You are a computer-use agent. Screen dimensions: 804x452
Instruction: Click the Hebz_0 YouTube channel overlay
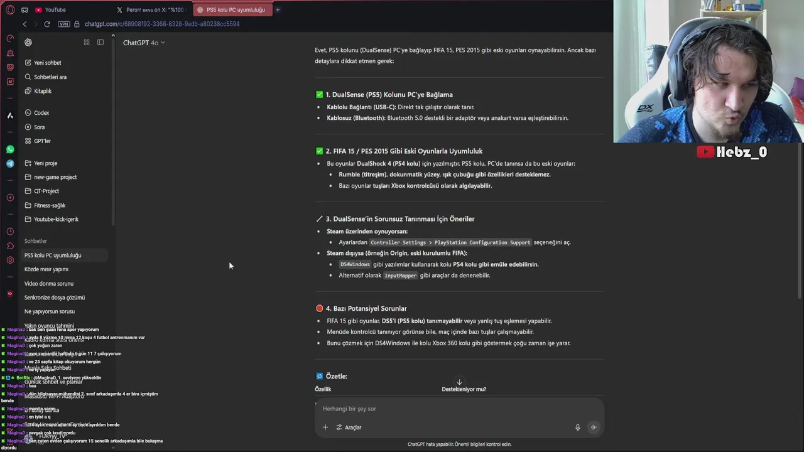(x=732, y=152)
